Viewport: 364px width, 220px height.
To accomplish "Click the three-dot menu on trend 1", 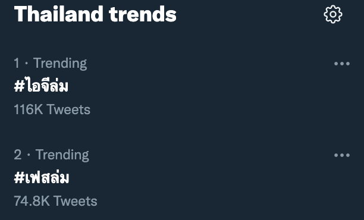I will click(342, 64).
